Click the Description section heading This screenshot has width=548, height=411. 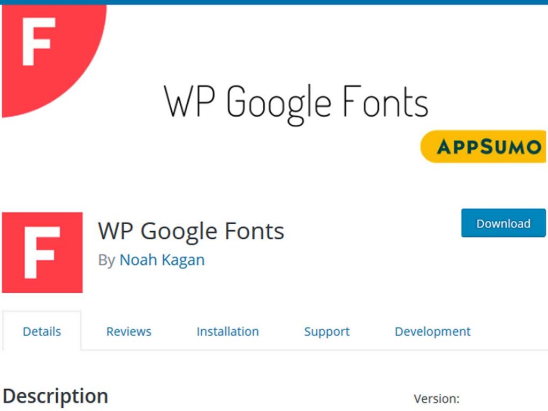[x=56, y=395]
